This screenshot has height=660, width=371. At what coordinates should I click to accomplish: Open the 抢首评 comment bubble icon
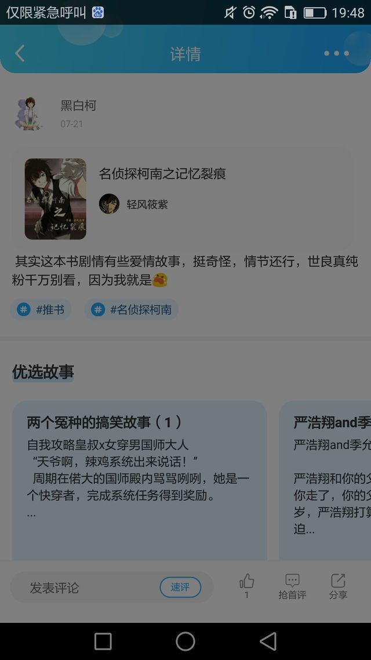(292, 581)
